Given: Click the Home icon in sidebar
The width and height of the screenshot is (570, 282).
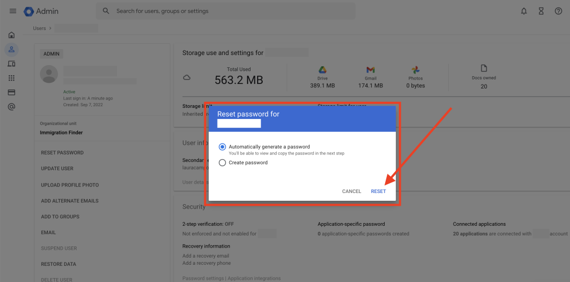Looking at the screenshot, I should click(x=12, y=35).
